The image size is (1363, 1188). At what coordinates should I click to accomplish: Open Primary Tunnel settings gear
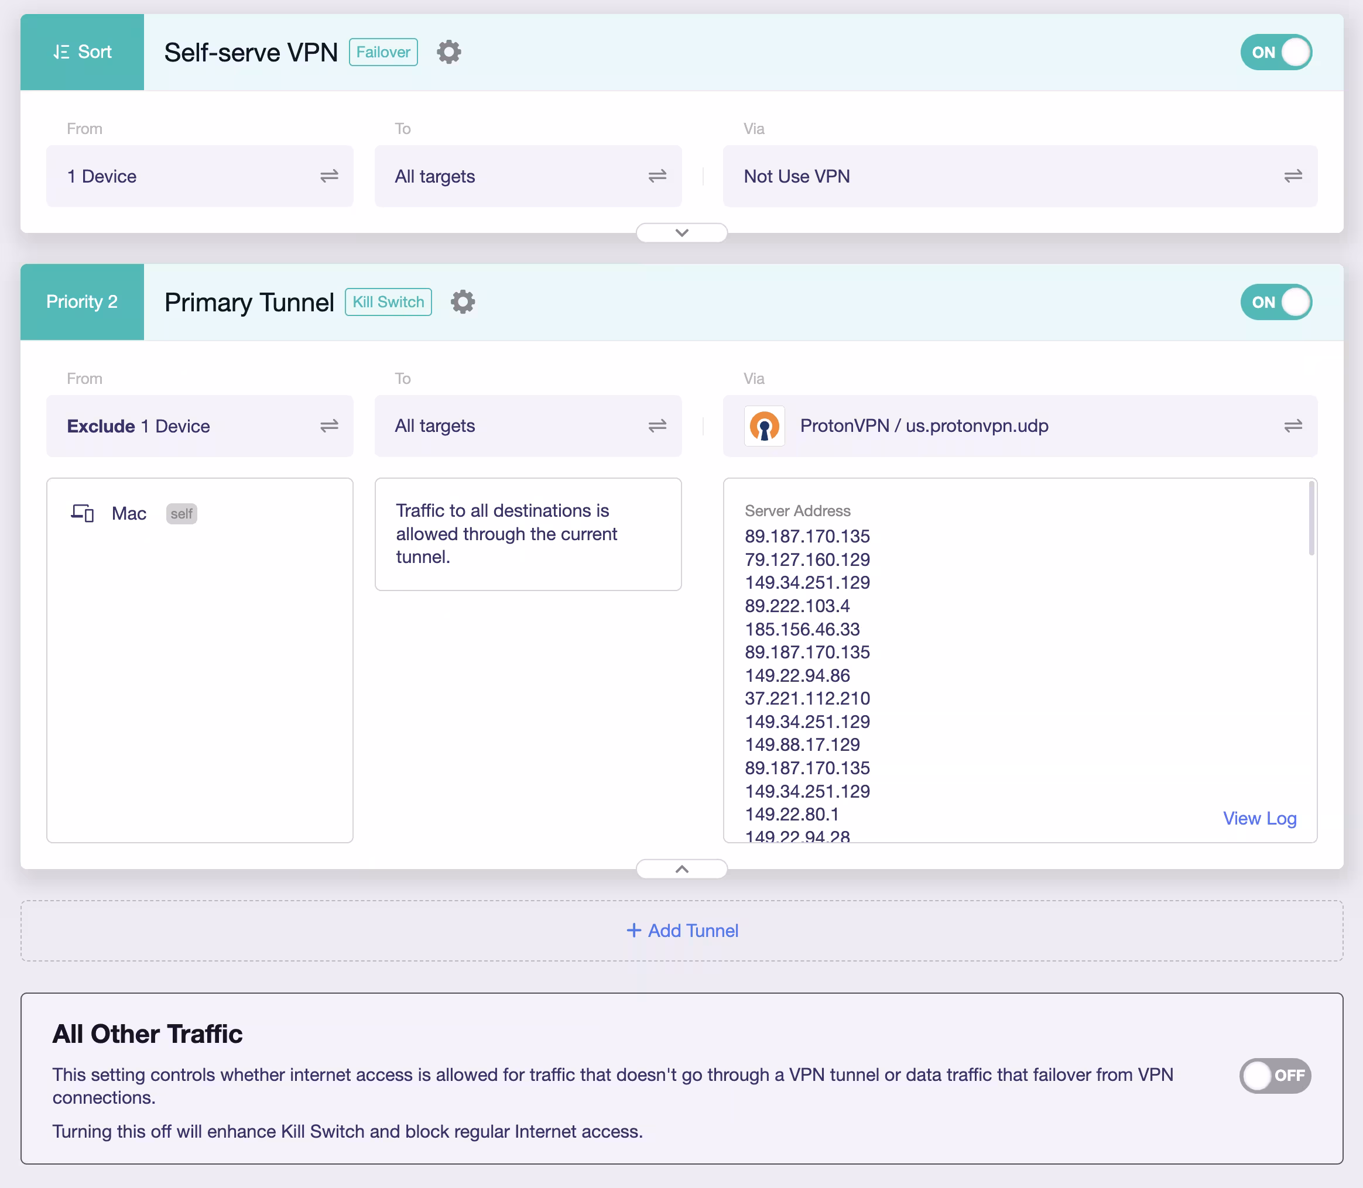tap(463, 301)
